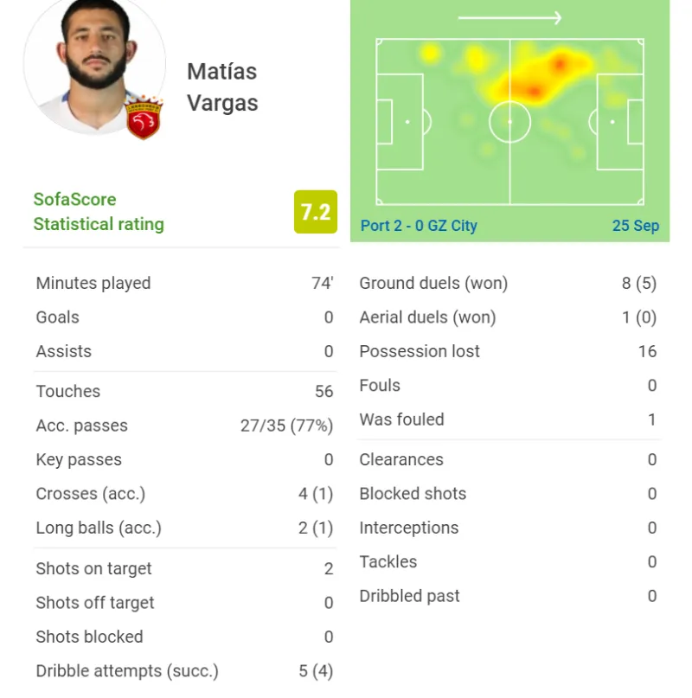
Task: Click the attack direction arrow above heatmap
Action: 509,17
